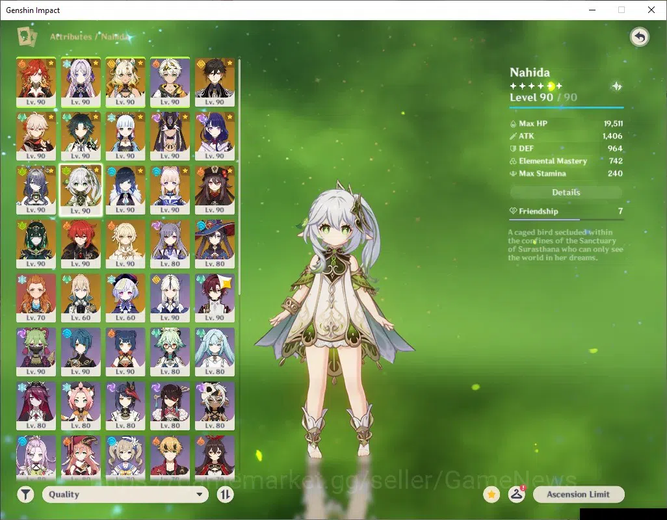Select Faruzan's light-blue-haired portrait
The height and width of the screenshot is (520, 667).
coord(215,352)
